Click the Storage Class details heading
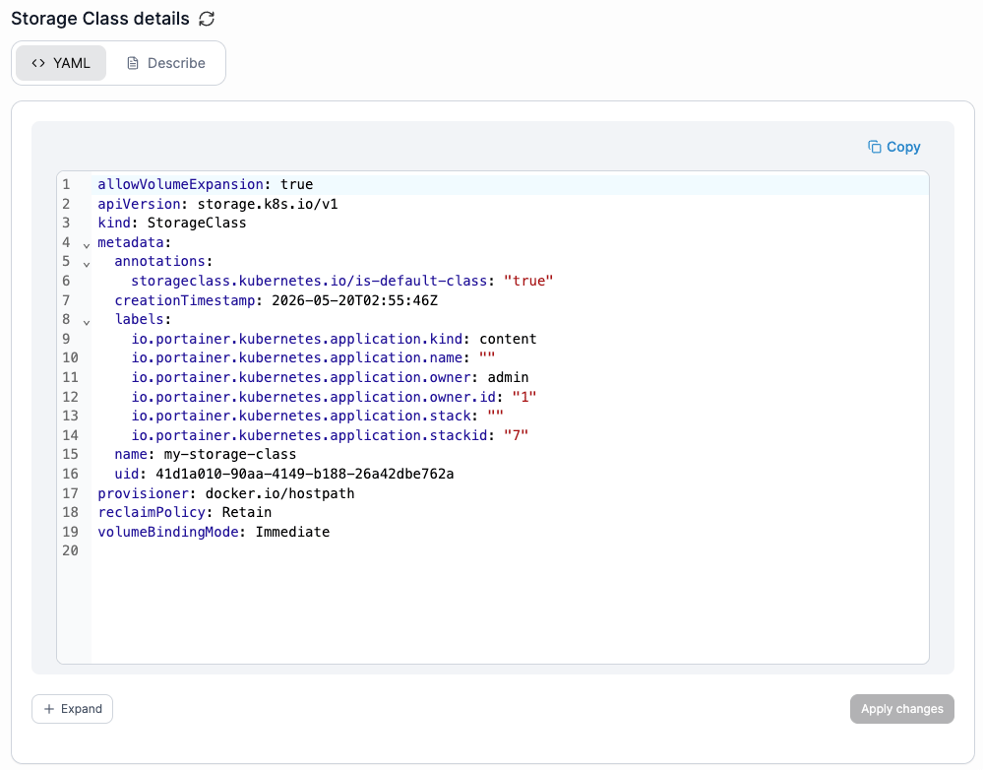This screenshot has width=983, height=770. 100,19
